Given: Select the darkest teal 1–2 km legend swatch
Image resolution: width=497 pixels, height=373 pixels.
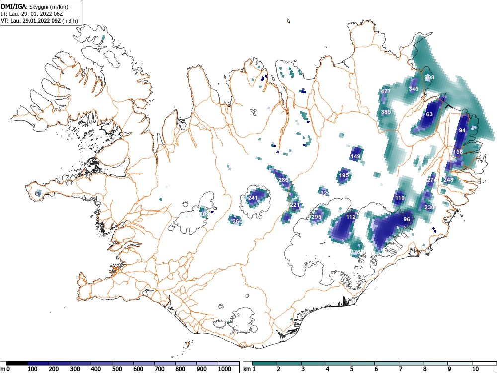Looking at the screenshot, I should pos(265,363).
